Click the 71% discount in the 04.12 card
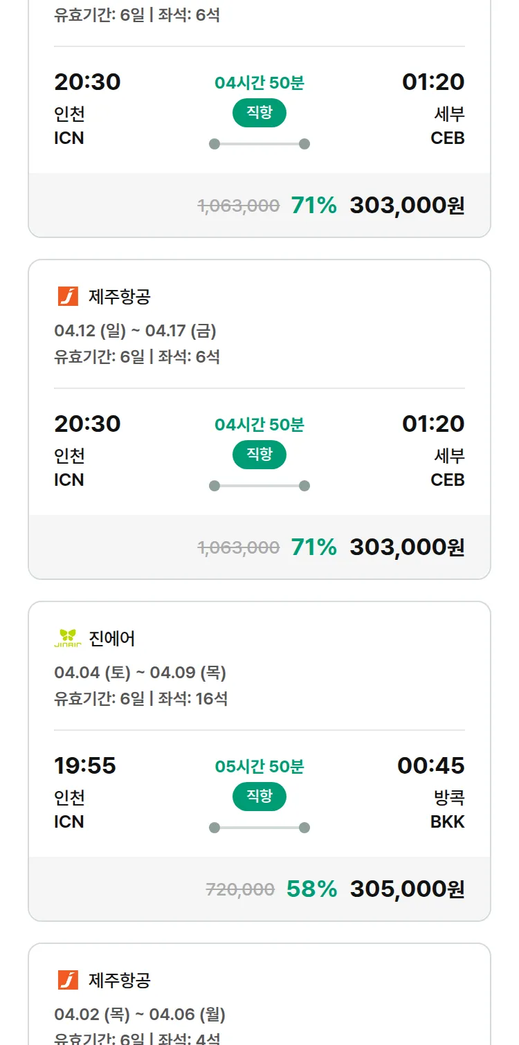This screenshot has height=1045, width=519. pyautogui.click(x=313, y=547)
